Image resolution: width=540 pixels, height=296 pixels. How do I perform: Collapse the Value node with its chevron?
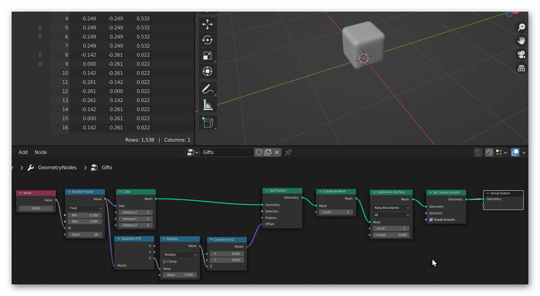pos(19,193)
